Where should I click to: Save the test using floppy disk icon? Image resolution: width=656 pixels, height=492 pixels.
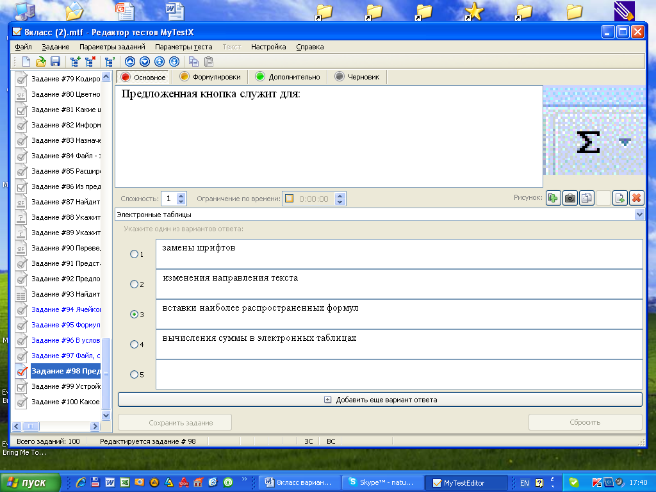55,62
